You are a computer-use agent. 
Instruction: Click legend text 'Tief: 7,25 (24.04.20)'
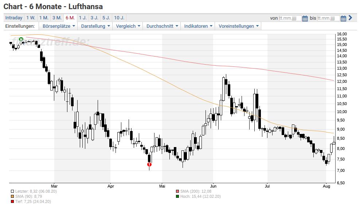point(33,202)
